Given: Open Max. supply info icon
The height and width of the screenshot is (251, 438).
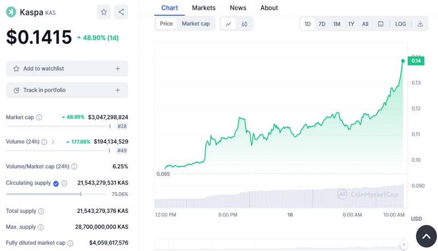Looking at the screenshot, I should pyautogui.click(x=41, y=227).
